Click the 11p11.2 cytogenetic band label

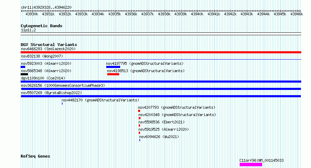[x=28, y=30]
